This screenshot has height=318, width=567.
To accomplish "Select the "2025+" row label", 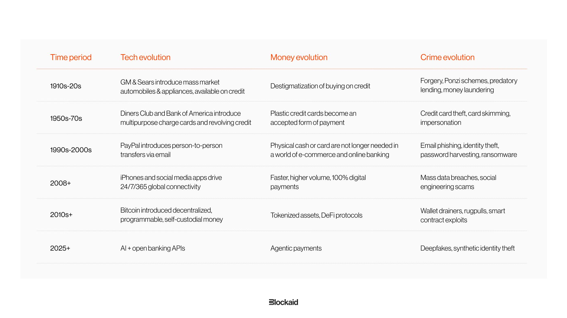I will [x=60, y=248].
